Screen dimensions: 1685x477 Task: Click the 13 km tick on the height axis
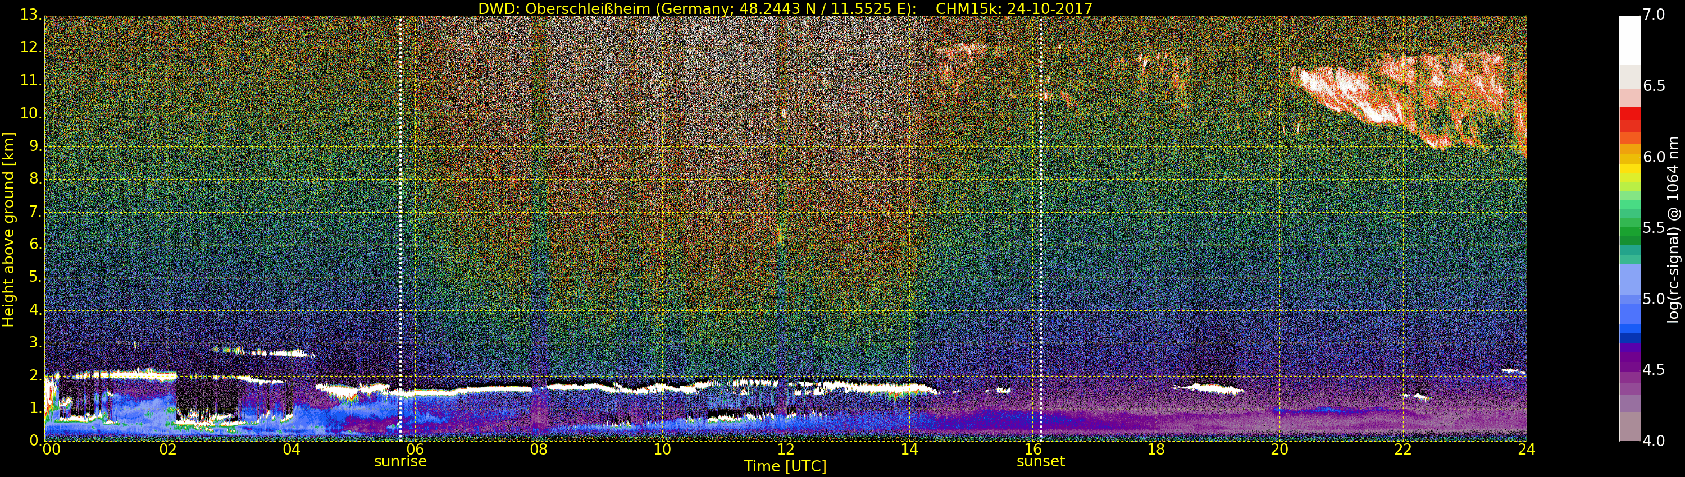(30, 15)
